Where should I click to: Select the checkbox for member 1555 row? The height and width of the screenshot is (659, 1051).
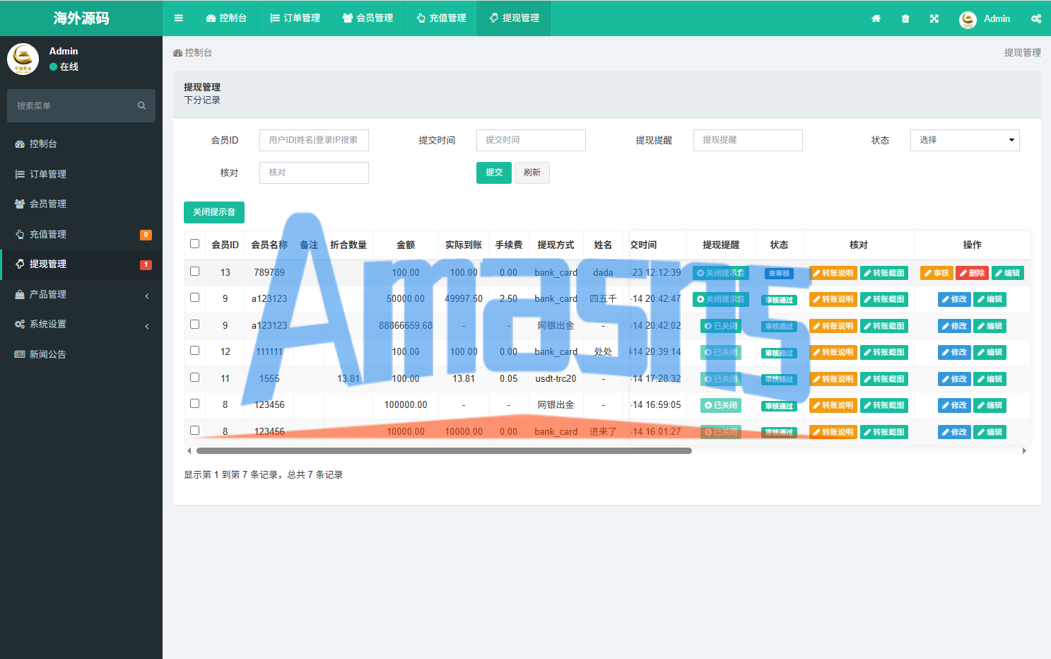[x=195, y=378]
